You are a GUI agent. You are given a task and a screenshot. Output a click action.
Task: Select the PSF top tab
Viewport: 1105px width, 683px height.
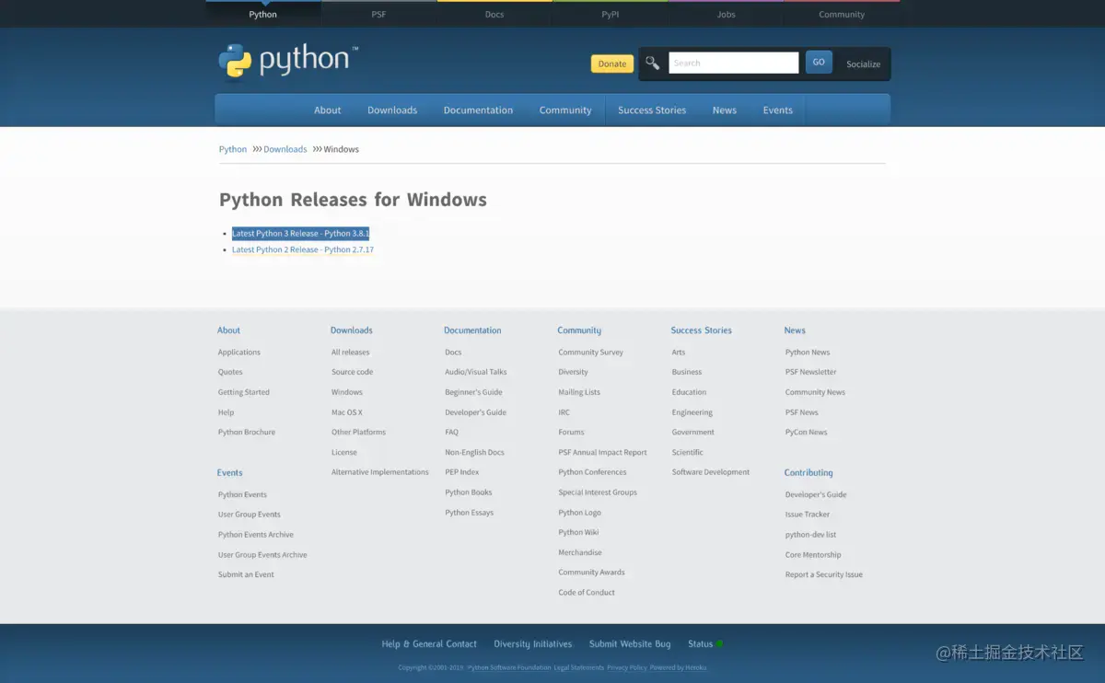click(378, 14)
